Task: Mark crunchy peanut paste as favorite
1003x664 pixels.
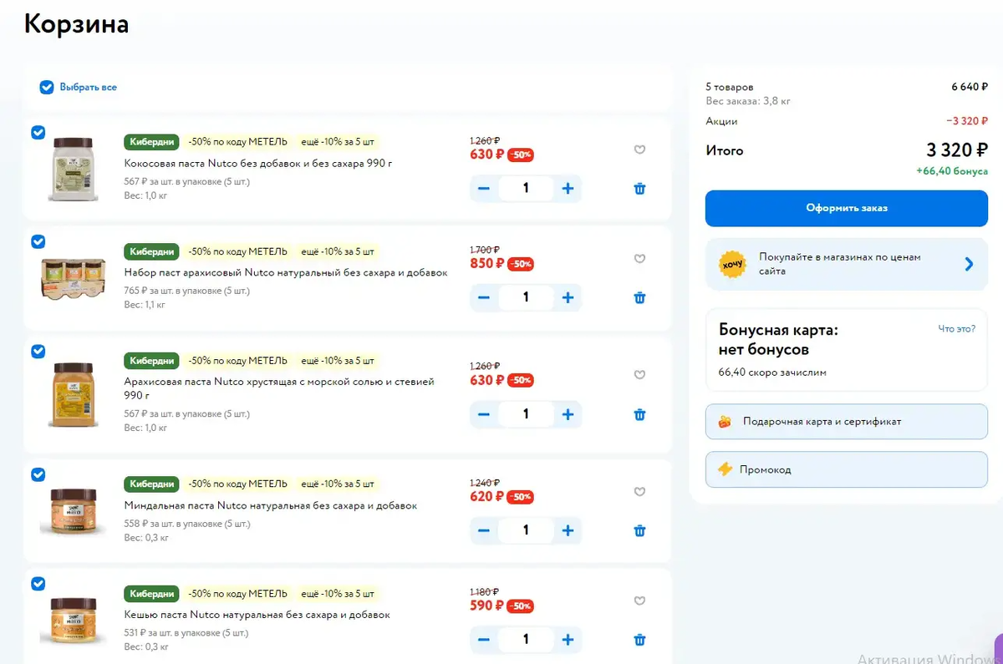Action: 639,375
